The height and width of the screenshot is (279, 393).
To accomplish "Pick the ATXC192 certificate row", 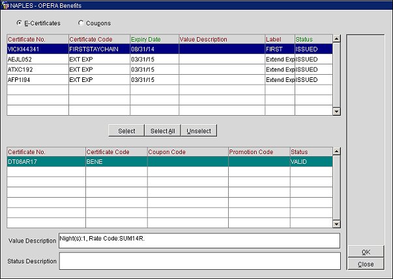I will pyautogui.click(x=36, y=70).
